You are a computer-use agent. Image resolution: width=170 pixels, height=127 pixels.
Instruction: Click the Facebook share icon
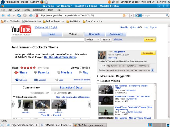[35, 80]
